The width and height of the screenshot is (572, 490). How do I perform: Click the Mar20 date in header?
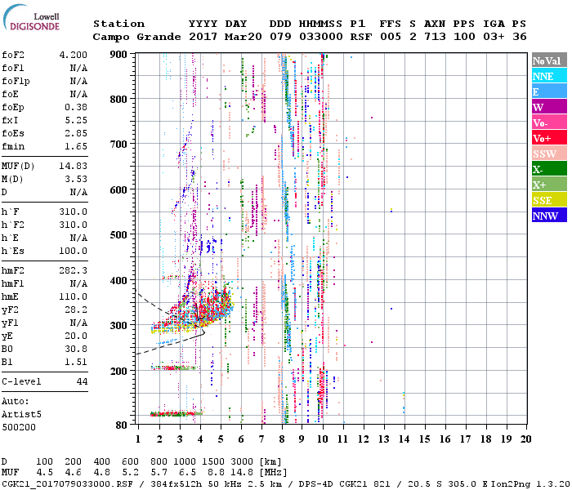(x=243, y=37)
